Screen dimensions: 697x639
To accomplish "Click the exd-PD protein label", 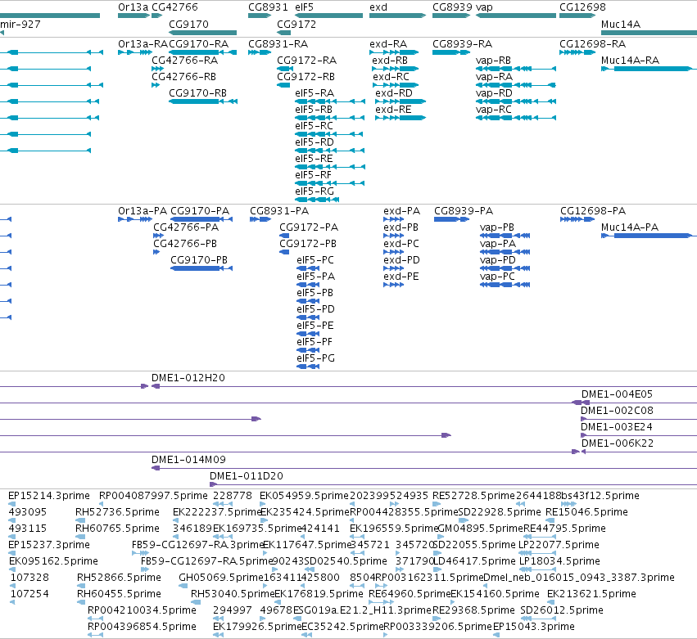I will [x=401, y=260].
